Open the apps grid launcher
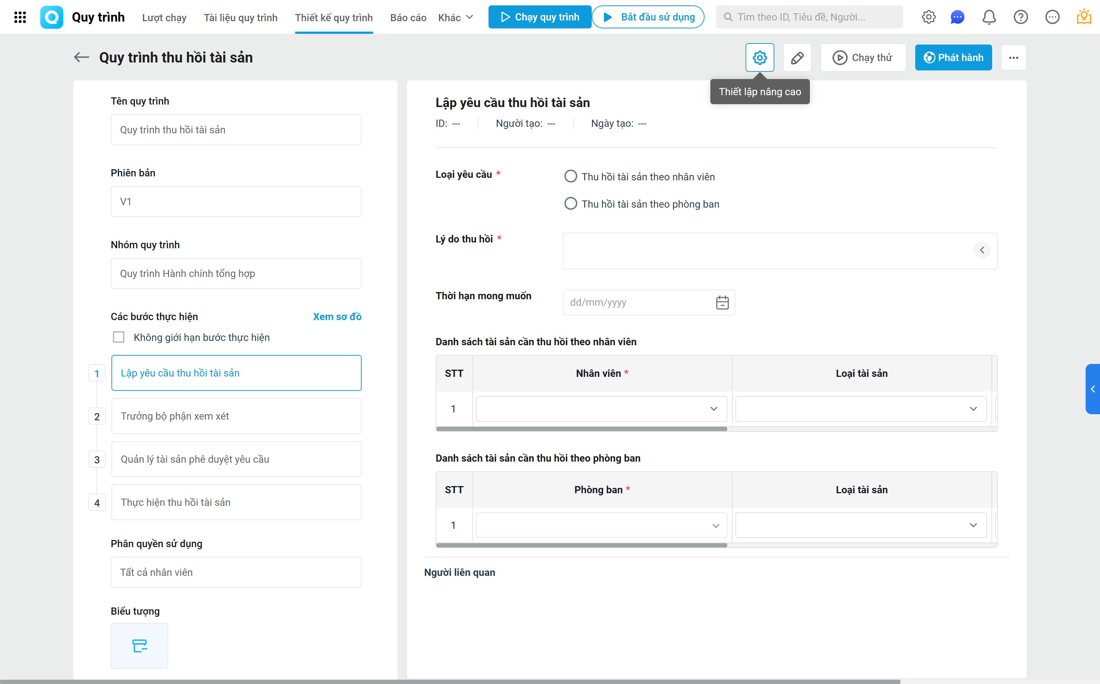This screenshot has width=1100, height=684. (20, 17)
